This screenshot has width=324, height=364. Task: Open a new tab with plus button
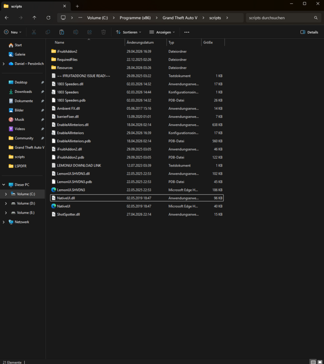(x=77, y=6)
